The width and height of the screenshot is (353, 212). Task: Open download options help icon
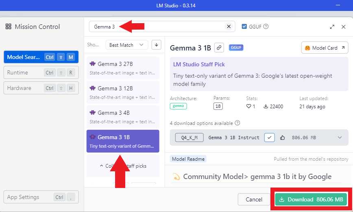click(x=237, y=123)
